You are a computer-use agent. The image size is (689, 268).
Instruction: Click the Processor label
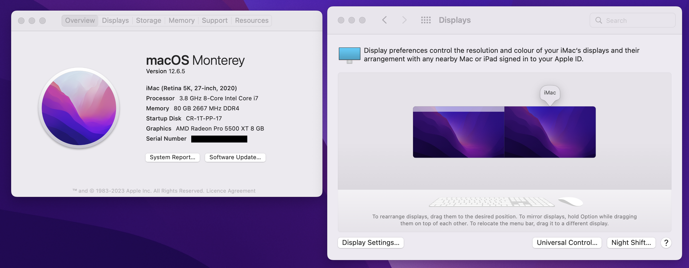point(160,98)
